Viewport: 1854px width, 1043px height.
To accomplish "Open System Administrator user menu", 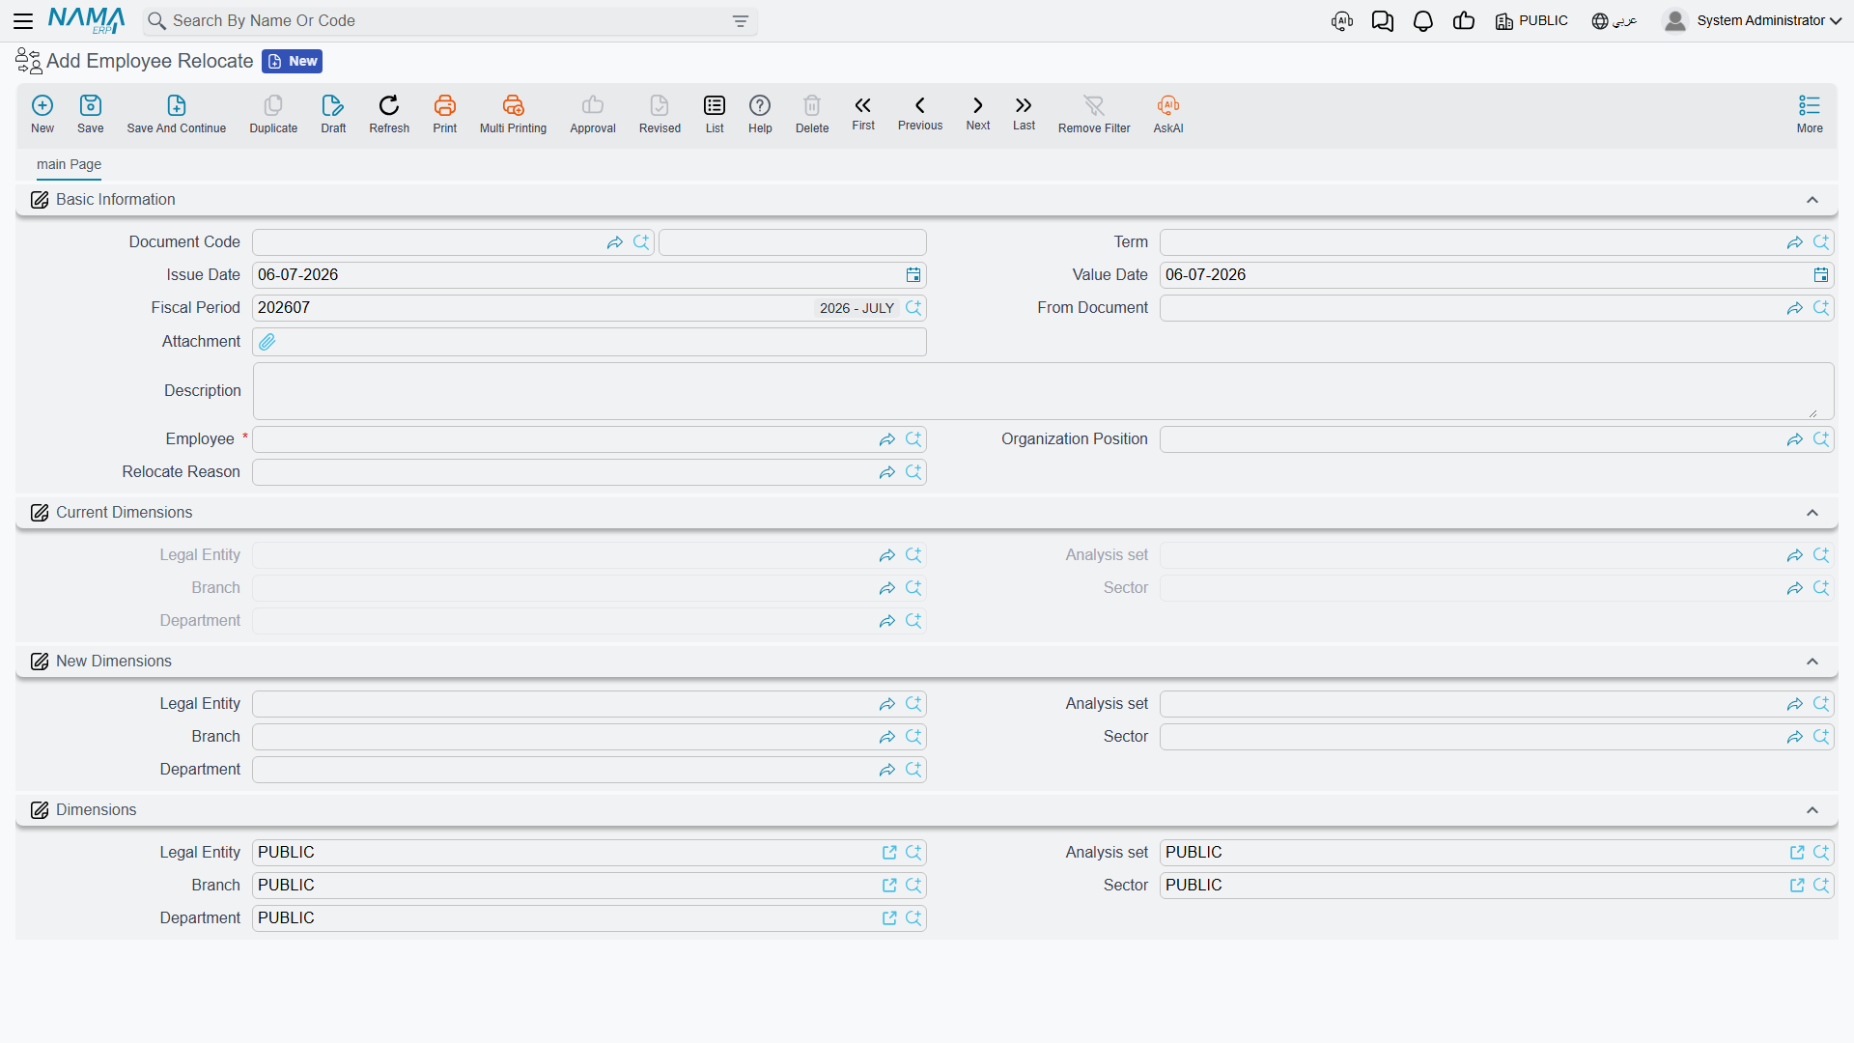I will 1753,21.
